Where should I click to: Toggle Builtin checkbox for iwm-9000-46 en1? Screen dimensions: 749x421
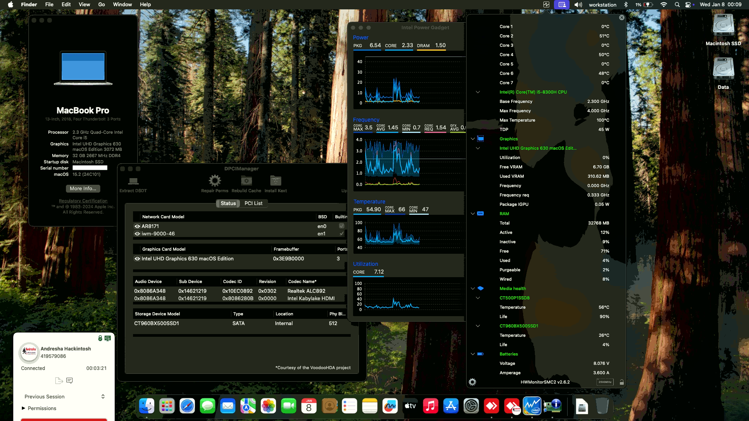(x=342, y=233)
